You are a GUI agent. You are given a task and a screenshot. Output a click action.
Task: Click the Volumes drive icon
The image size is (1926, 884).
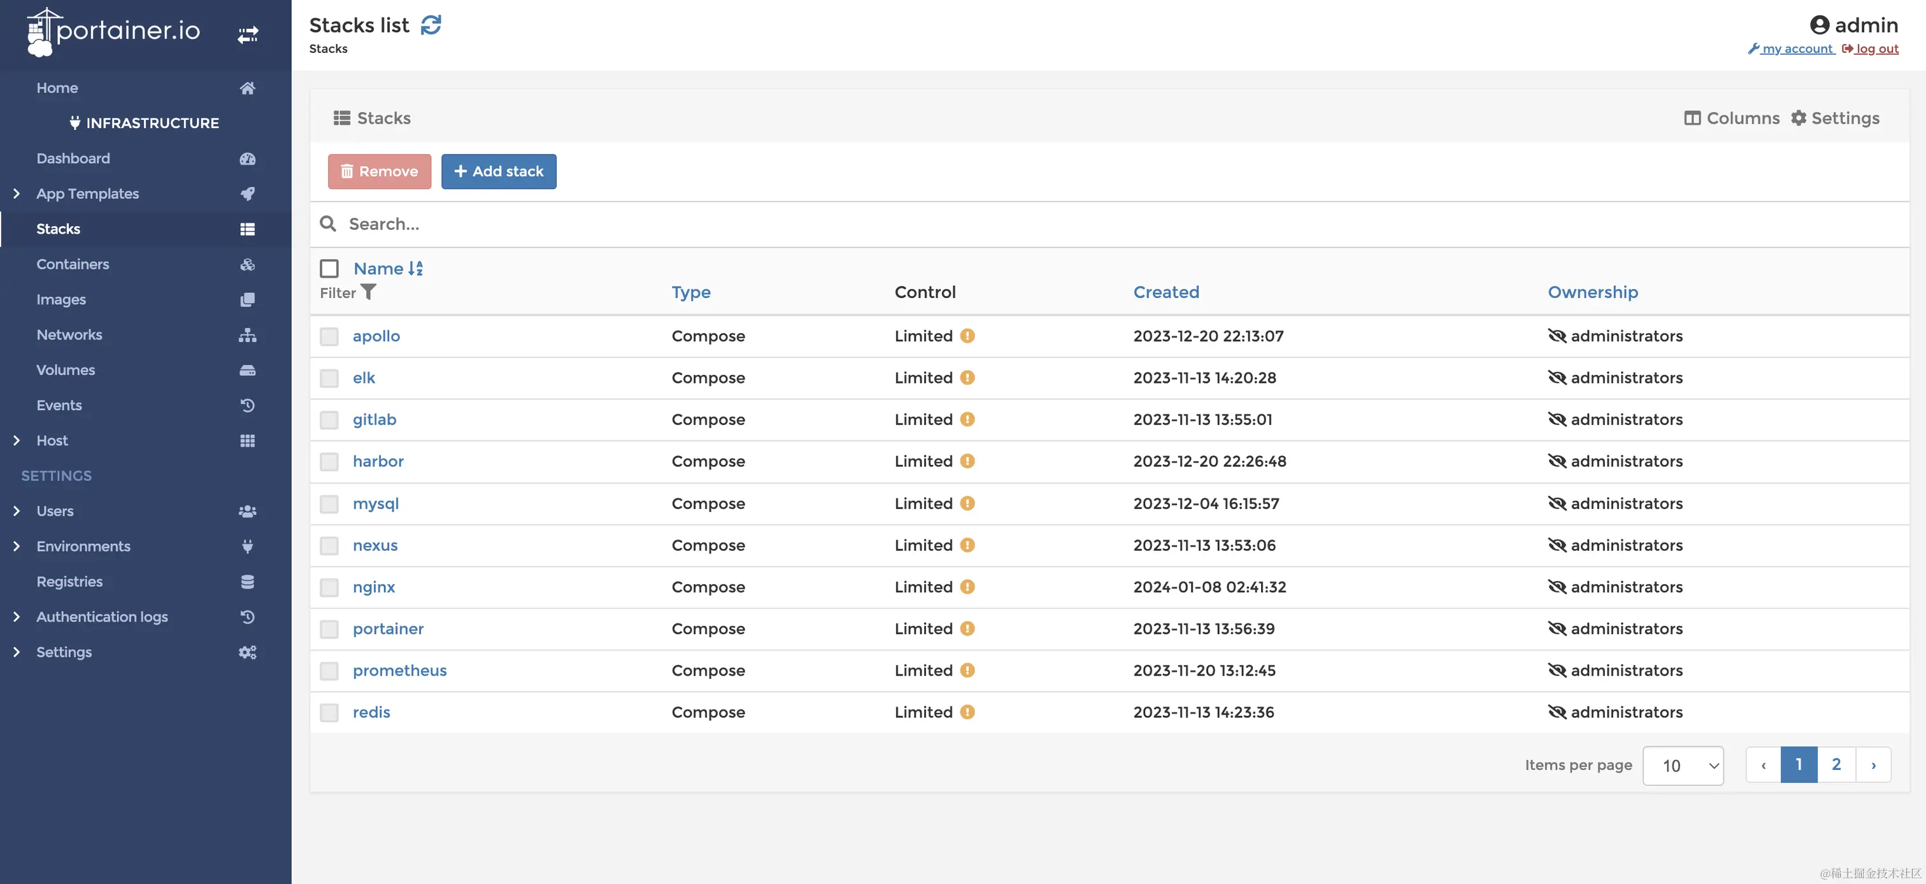pos(248,370)
